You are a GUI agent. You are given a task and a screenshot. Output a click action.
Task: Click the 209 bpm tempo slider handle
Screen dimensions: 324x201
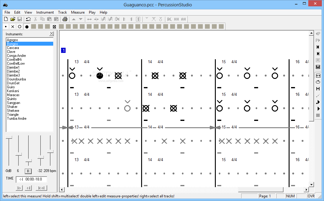pyautogui.click(x=50, y=151)
